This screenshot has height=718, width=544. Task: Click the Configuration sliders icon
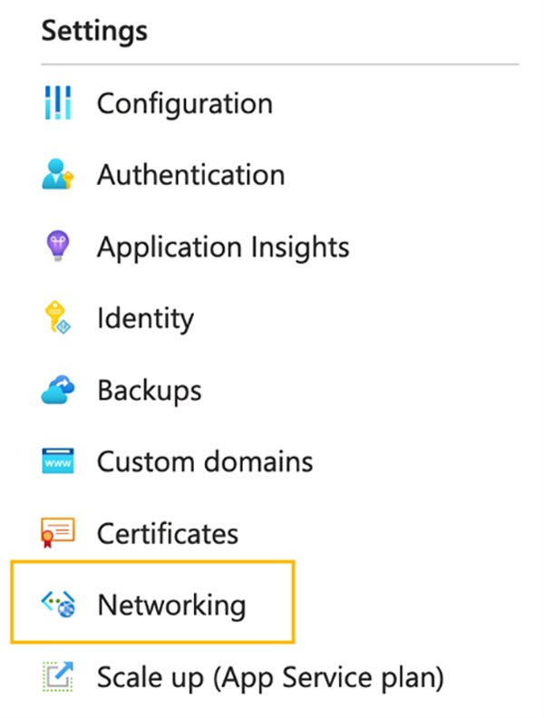[x=57, y=103]
